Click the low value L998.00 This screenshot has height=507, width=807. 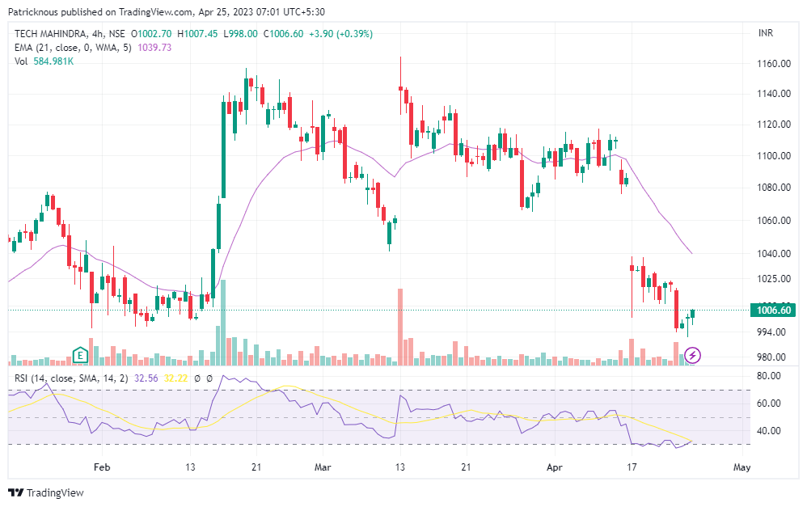[240, 34]
